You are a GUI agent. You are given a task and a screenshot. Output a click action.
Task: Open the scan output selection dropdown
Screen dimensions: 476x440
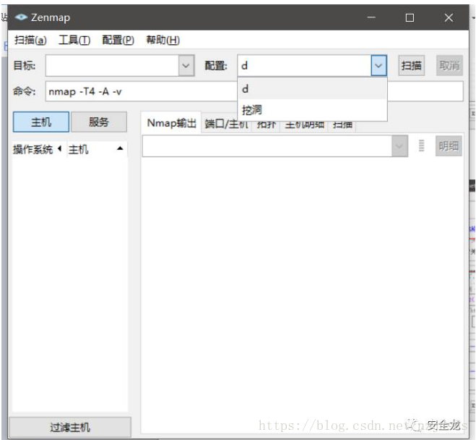(399, 146)
